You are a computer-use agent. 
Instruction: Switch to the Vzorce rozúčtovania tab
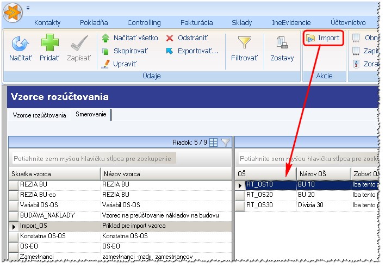[39, 115]
